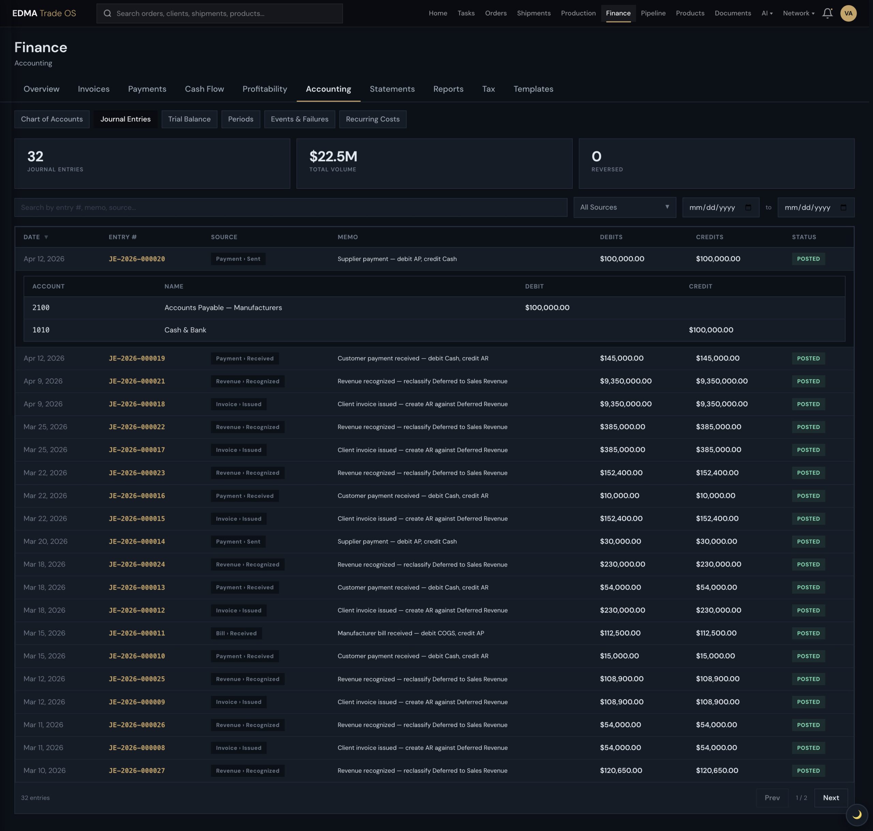This screenshot has height=831, width=873.
Task: Expand journal entry JE-2026-000011 row
Action: pos(434,633)
